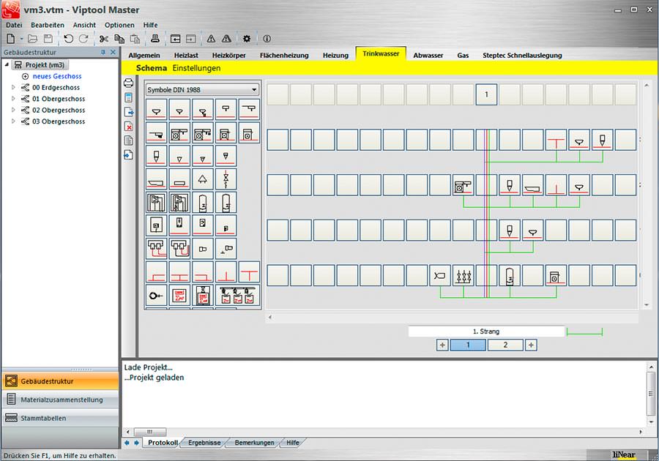Click the stamp icon in toolbar
This screenshot has width=659, height=461.
pos(155,39)
